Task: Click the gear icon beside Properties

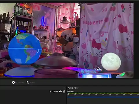Action: click(13, 82)
